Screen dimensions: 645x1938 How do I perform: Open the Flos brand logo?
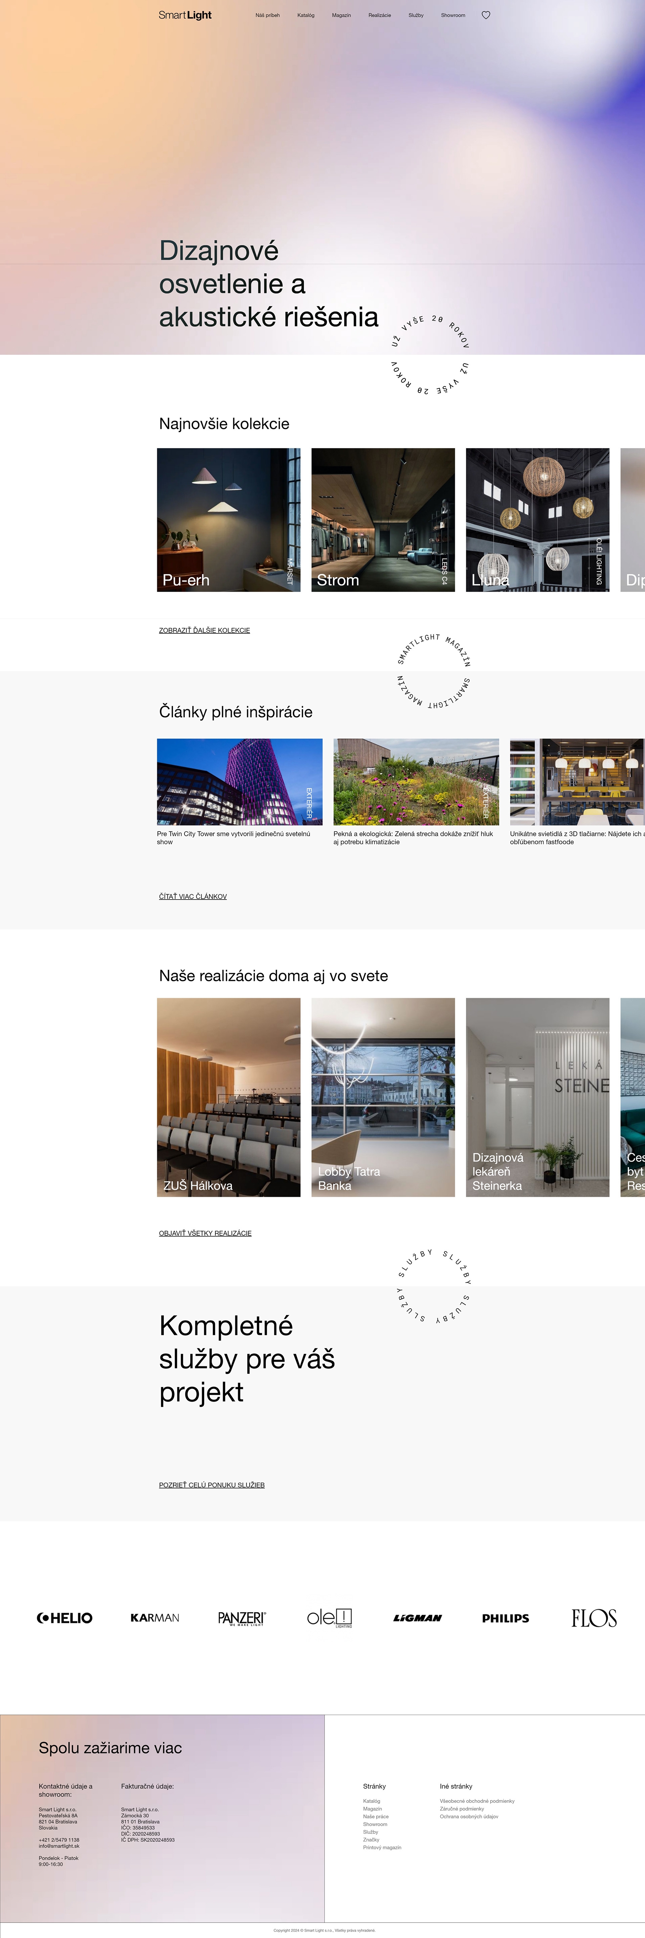[x=594, y=1617]
